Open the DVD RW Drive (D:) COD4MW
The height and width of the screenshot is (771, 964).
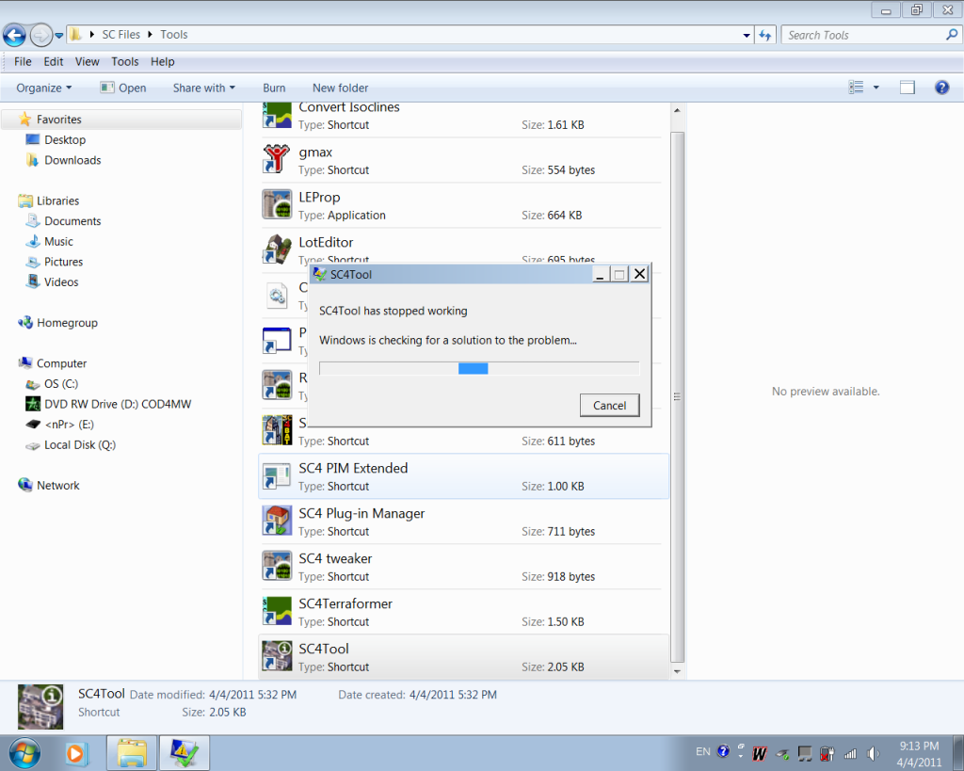117,403
